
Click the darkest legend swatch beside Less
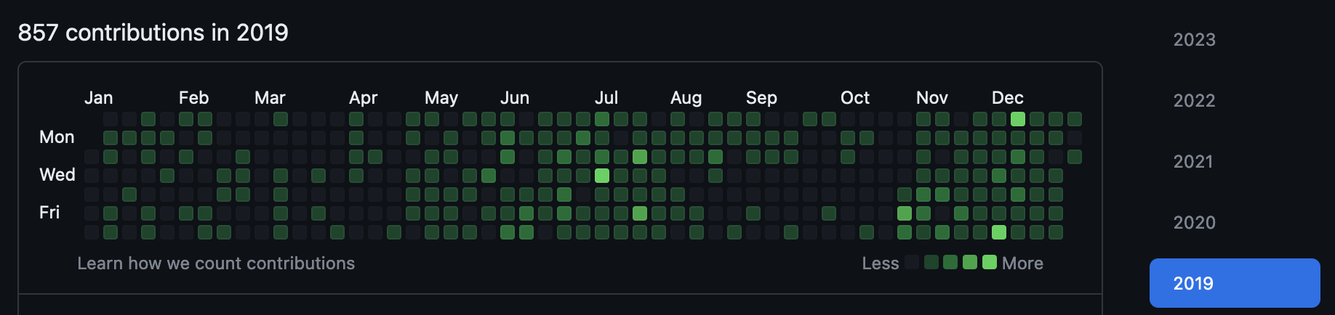click(912, 262)
